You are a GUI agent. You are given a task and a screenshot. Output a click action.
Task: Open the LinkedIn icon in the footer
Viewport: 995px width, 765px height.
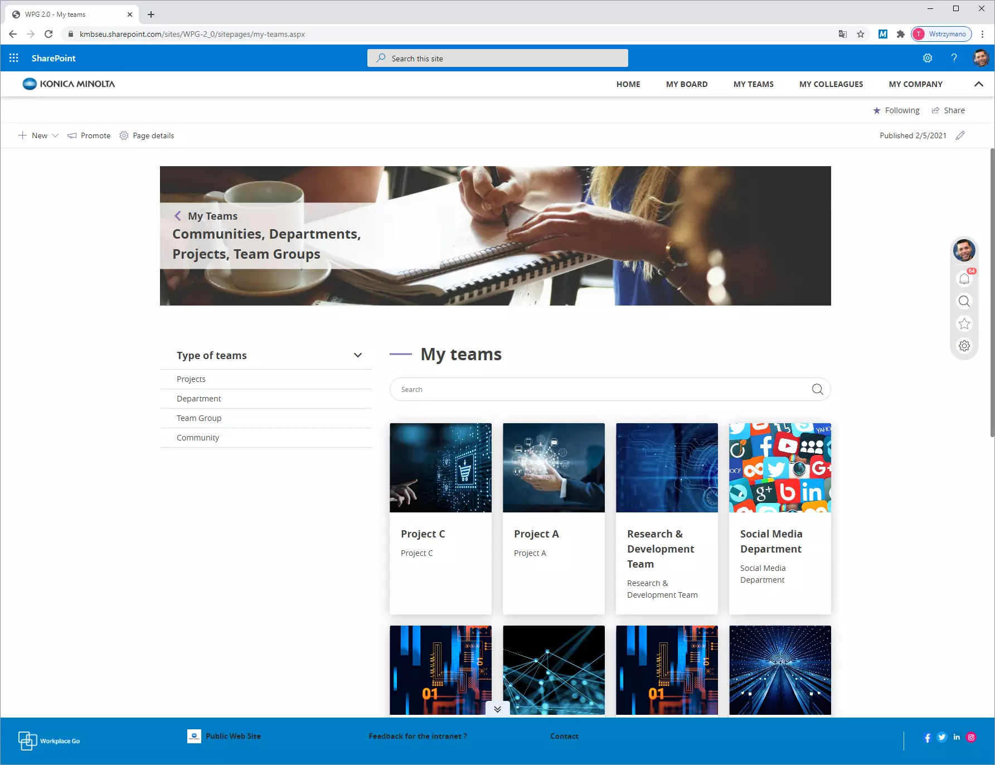(957, 737)
